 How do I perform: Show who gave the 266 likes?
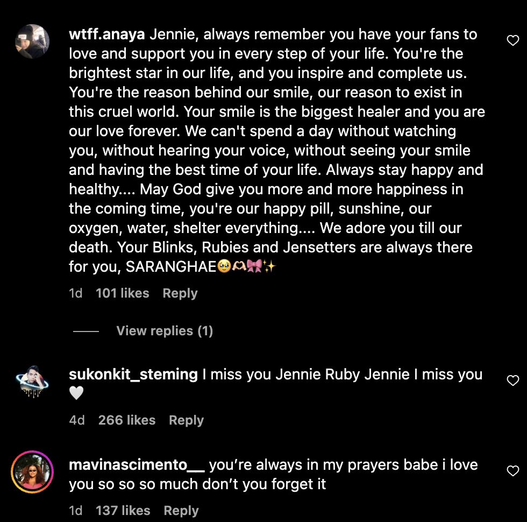coord(127,420)
